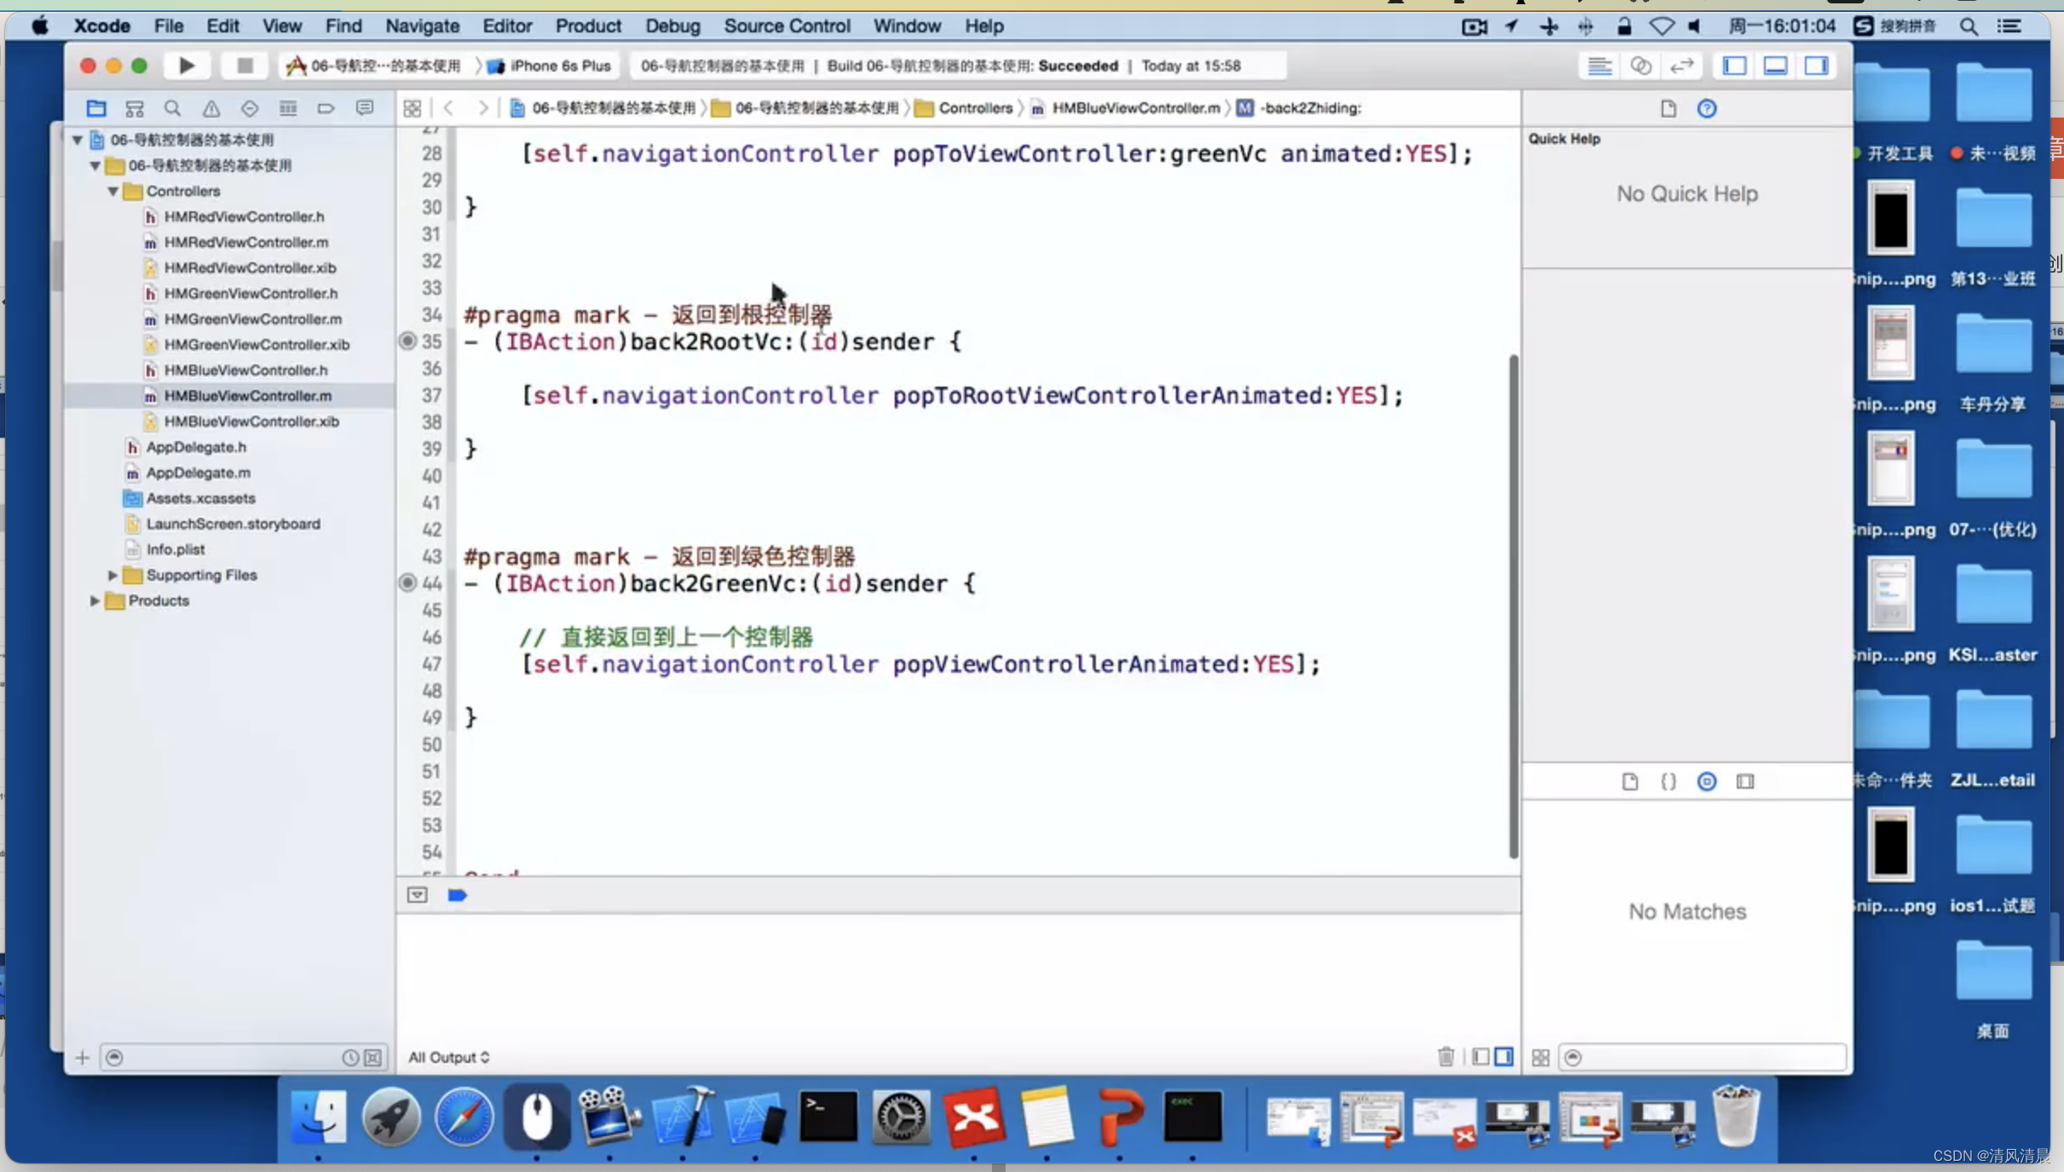
Task: Click the Run button to build project
Action: coord(186,66)
